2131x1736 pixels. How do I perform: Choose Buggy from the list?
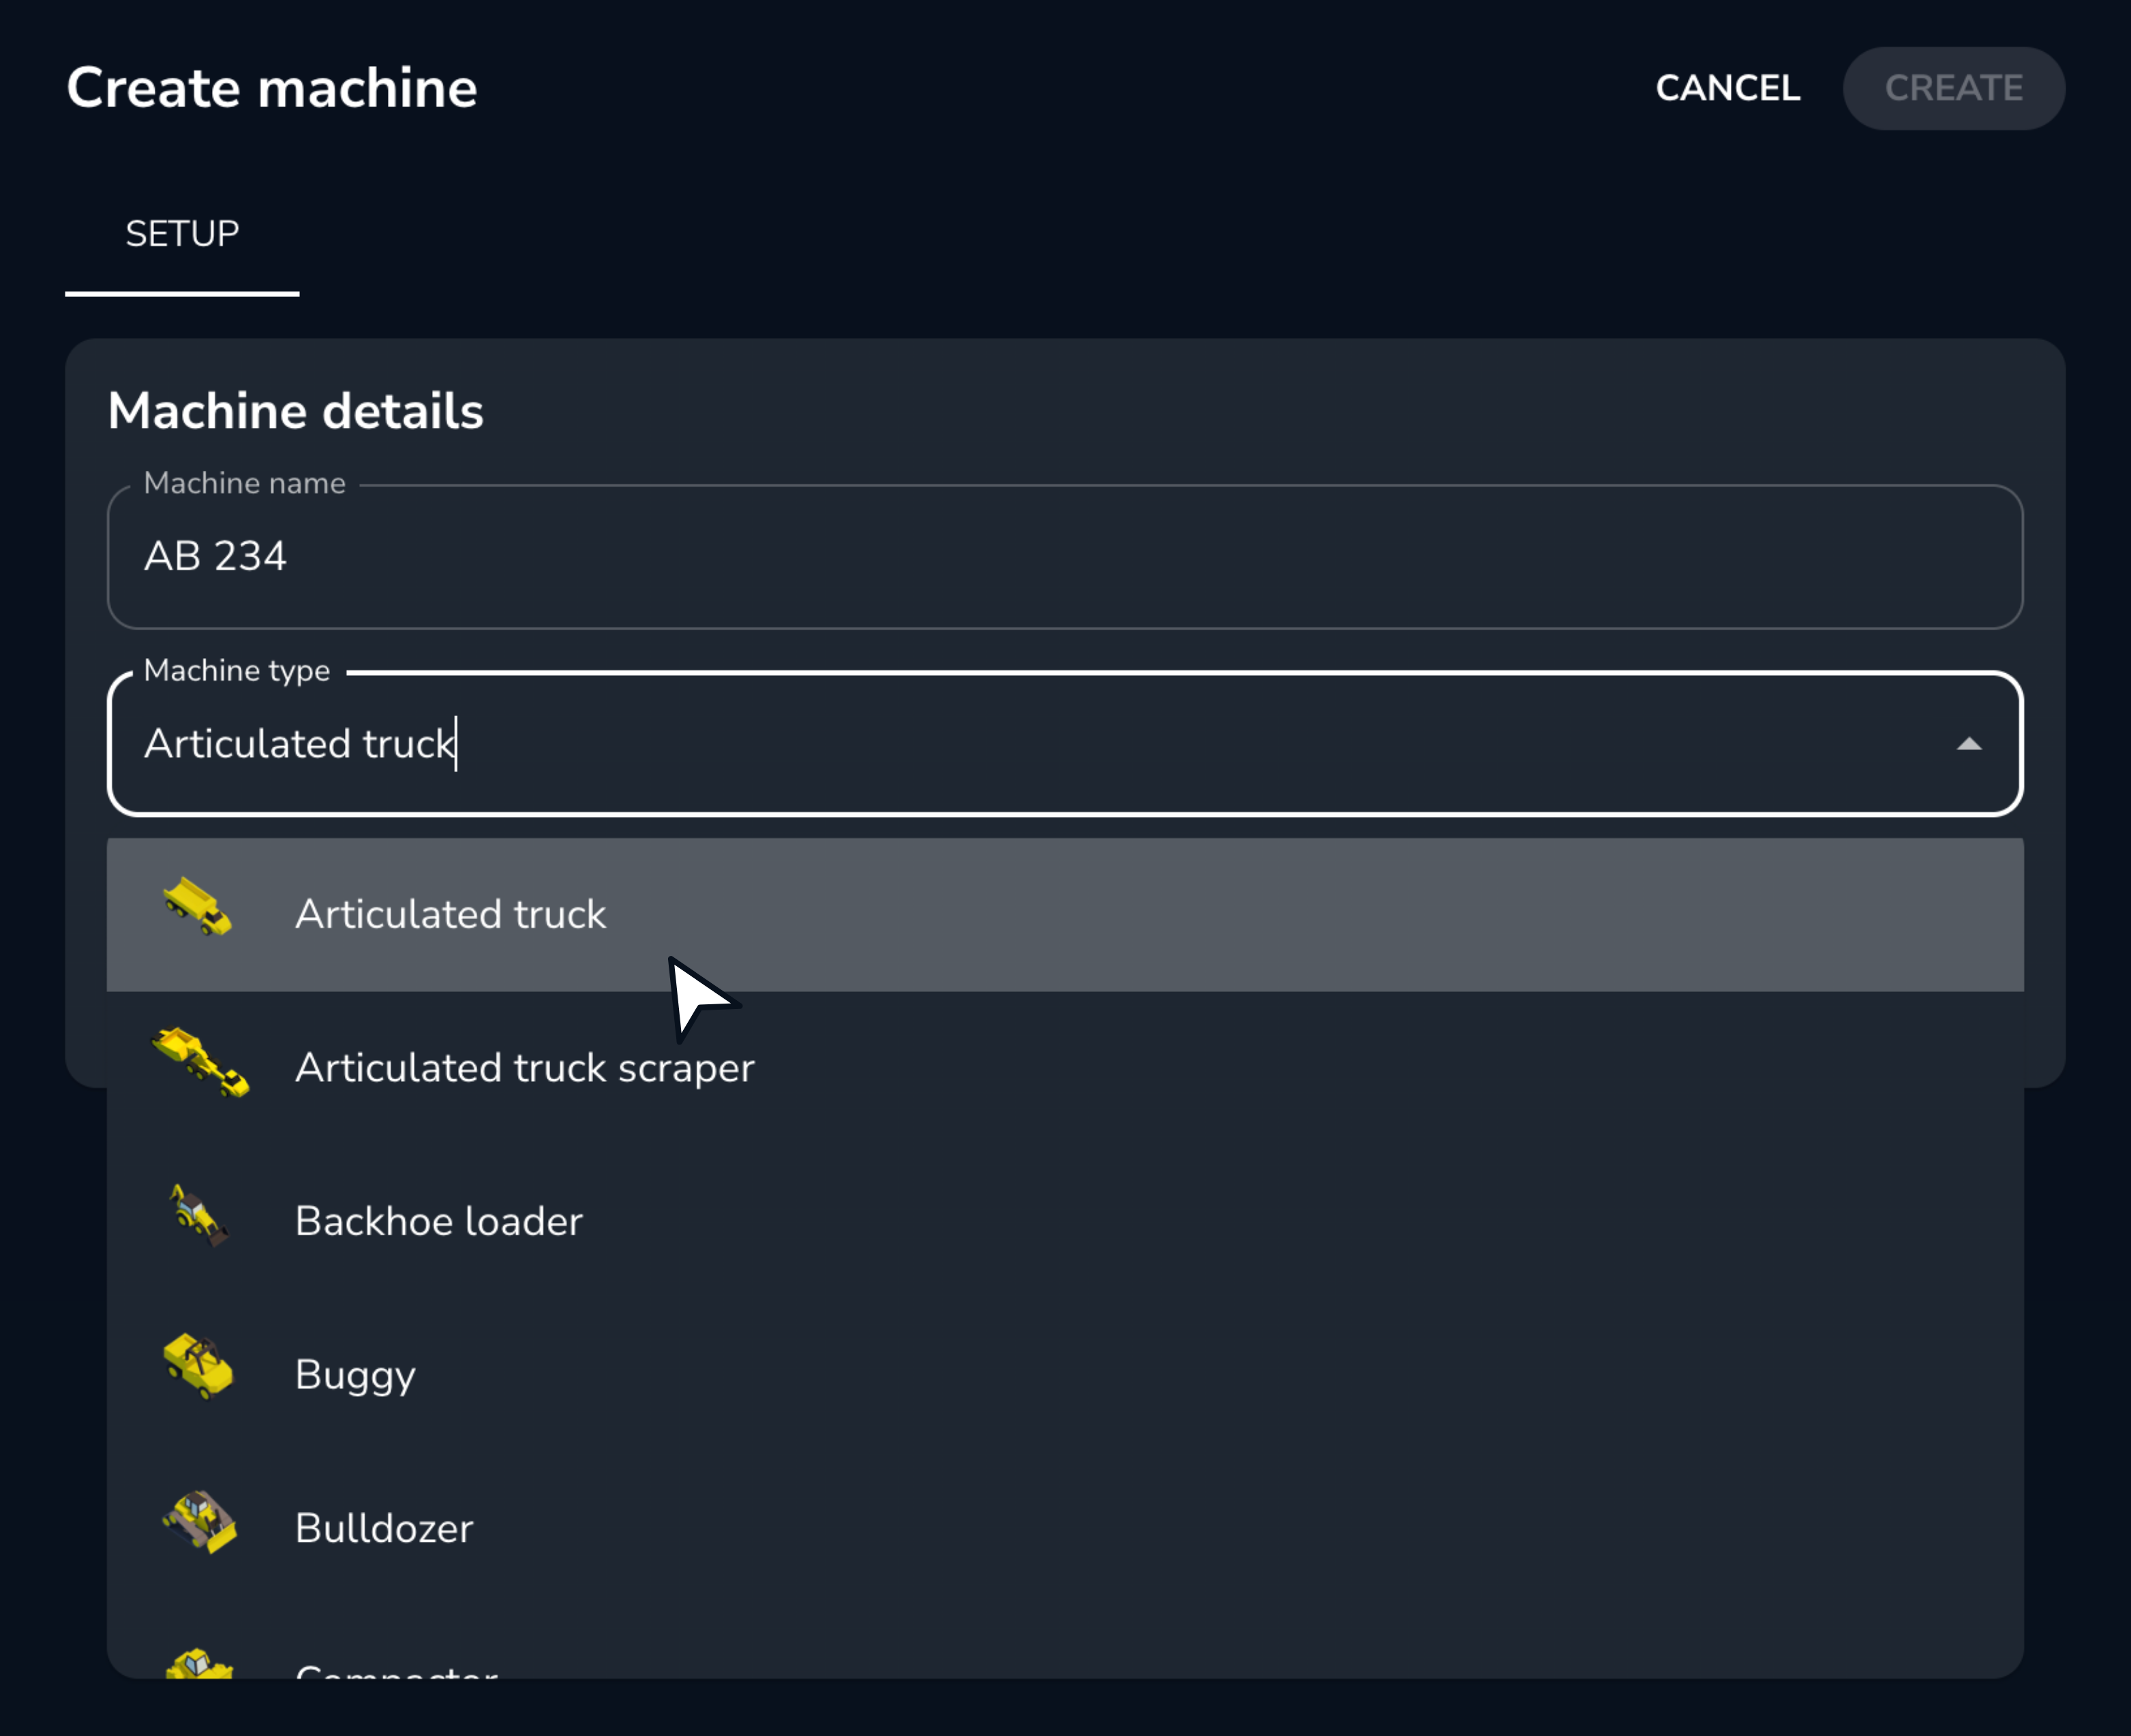[x=354, y=1373]
